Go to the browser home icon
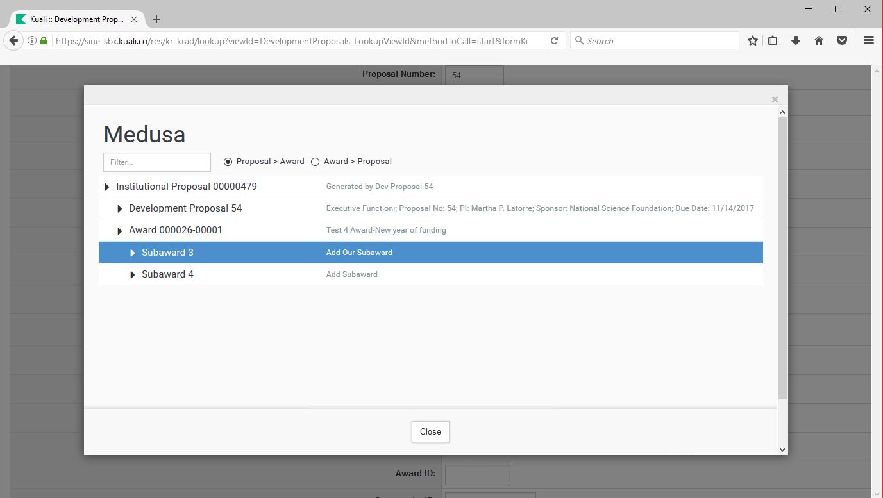The image size is (883, 498). pos(819,40)
